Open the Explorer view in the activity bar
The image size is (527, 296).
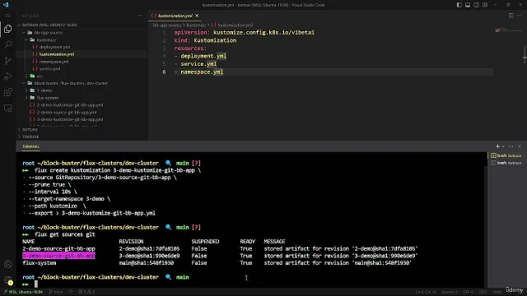pyautogui.click(x=7, y=29)
